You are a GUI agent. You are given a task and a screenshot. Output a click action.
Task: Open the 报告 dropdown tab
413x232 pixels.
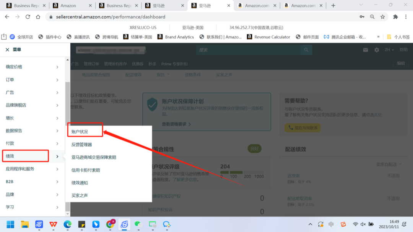click(163, 75)
